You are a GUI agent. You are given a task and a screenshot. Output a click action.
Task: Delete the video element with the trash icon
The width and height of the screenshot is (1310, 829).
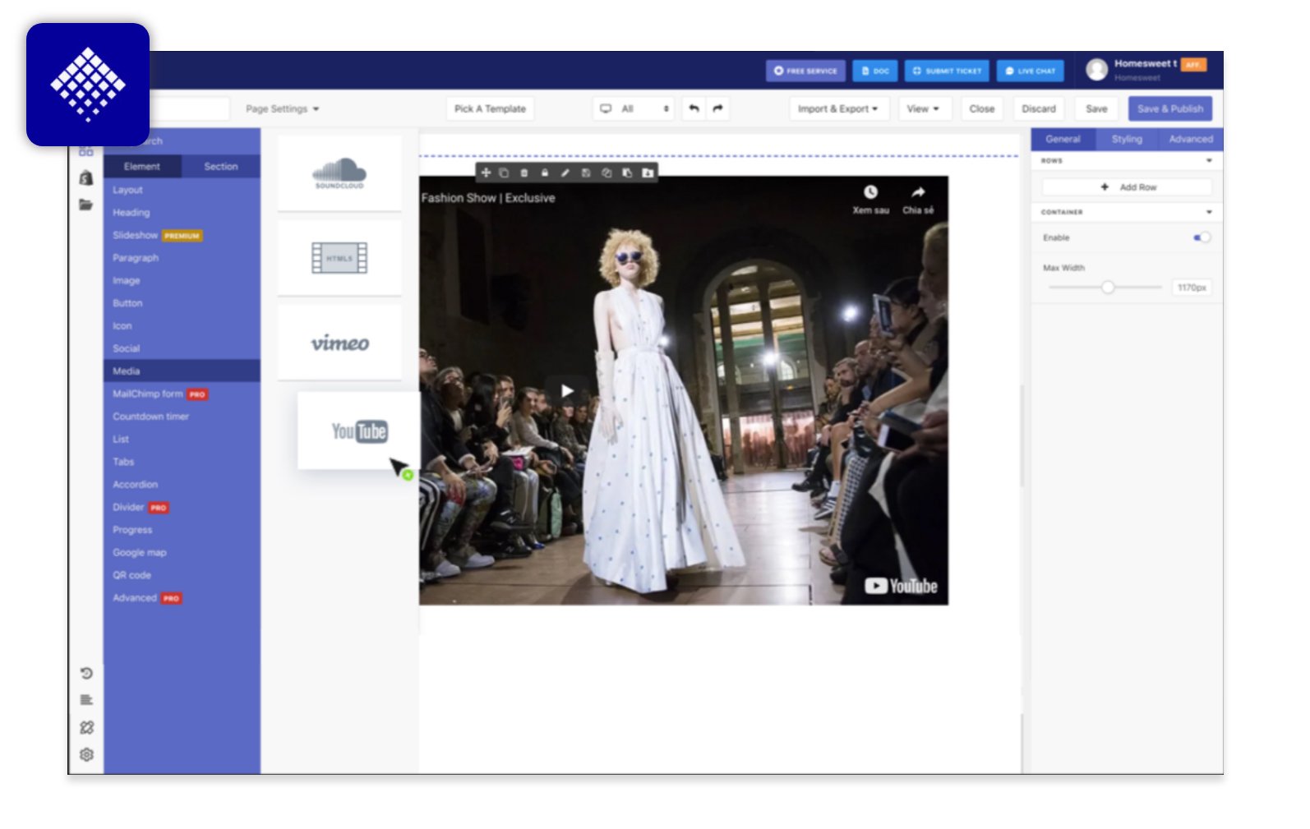point(524,173)
